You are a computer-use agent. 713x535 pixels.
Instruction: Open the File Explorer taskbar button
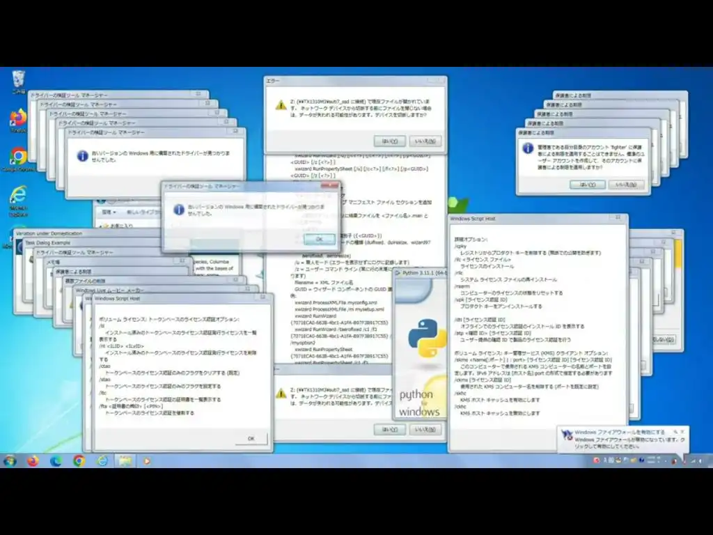click(125, 461)
